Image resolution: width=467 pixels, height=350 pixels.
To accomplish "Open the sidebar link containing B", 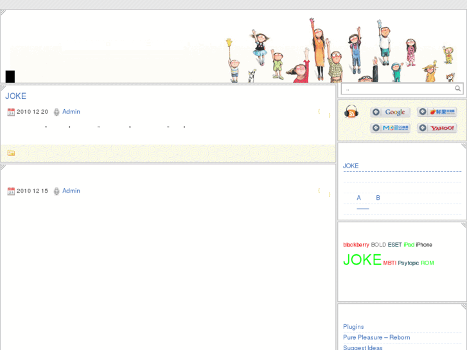I will pyautogui.click(x=378, y=198).
